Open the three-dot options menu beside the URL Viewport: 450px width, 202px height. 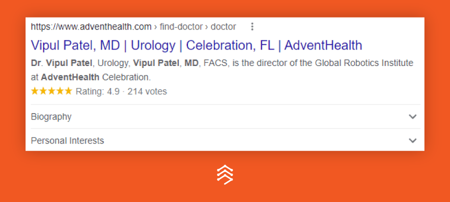click(252, 26)
